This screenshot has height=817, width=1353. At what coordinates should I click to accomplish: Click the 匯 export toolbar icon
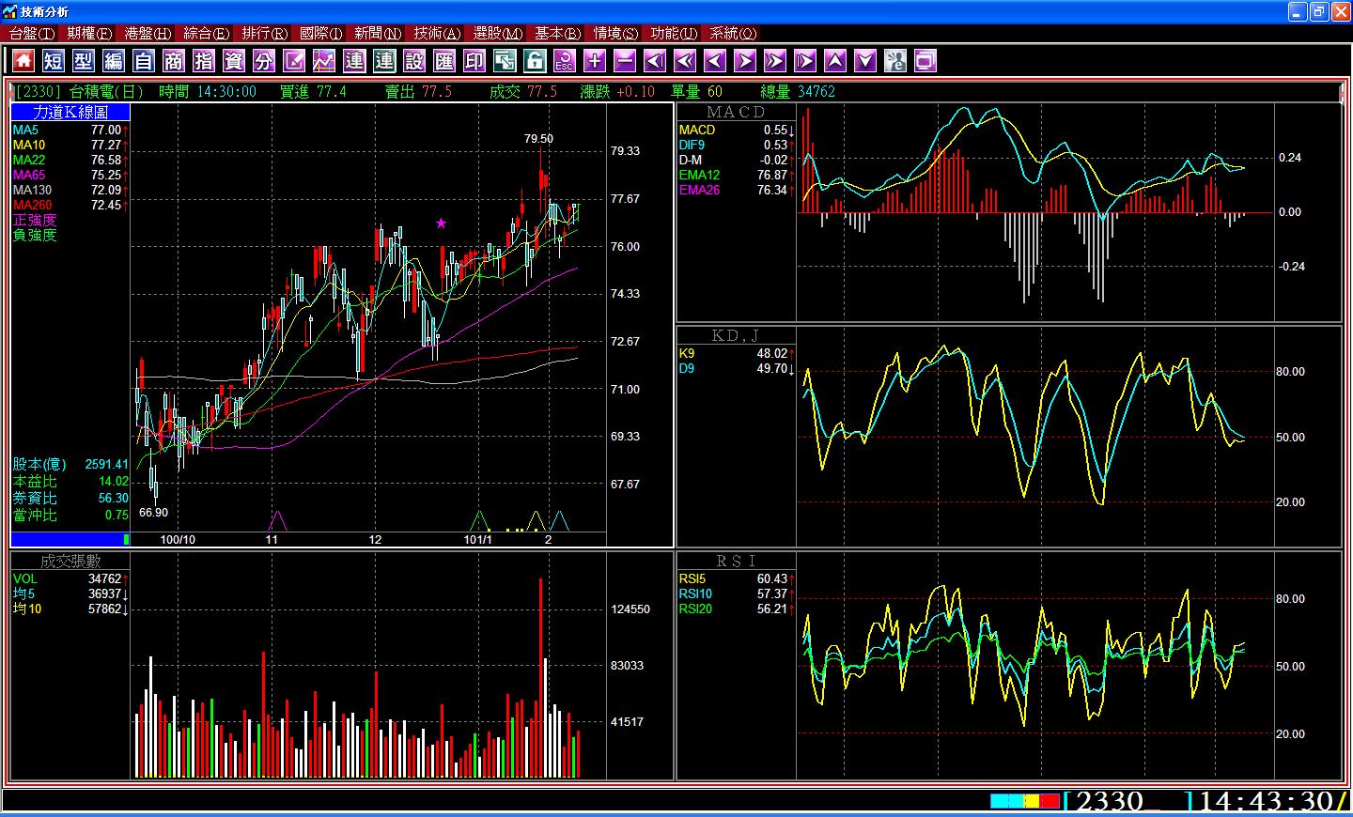pyautogui.click(x=444, y=61)
